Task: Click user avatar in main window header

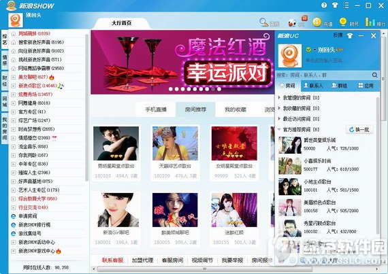Action: point(16,20)
